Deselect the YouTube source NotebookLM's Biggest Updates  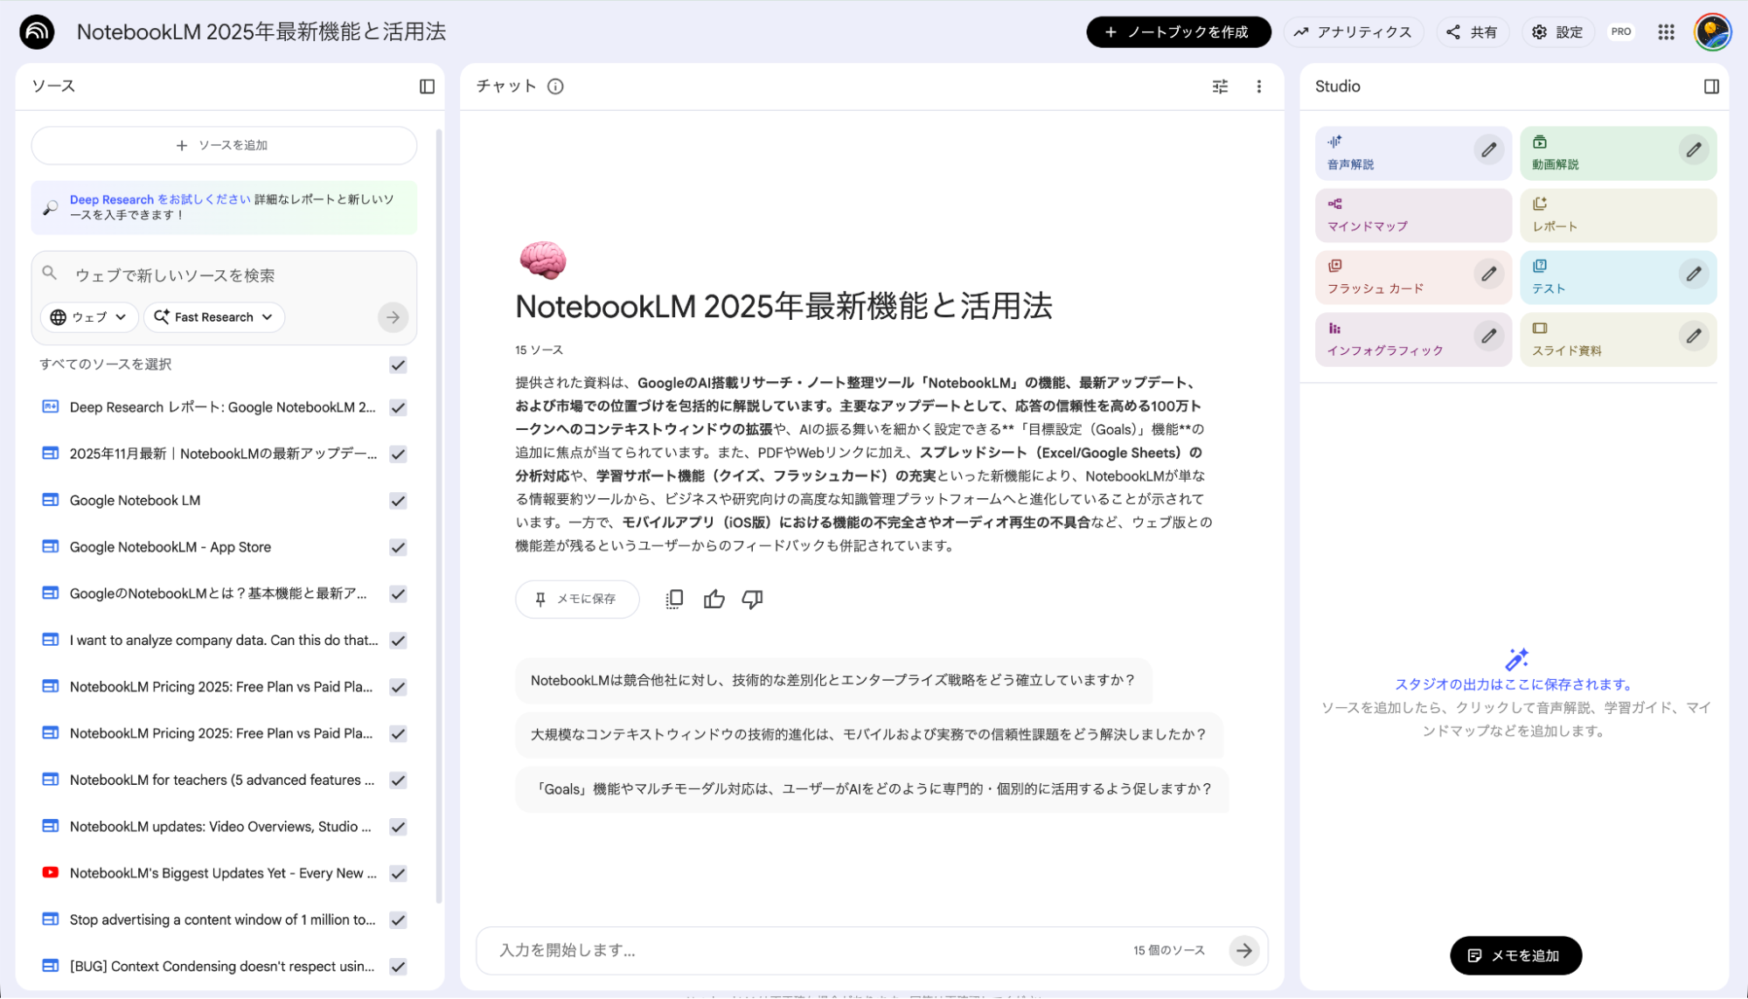pyautogui.click(x=398, y=872)
